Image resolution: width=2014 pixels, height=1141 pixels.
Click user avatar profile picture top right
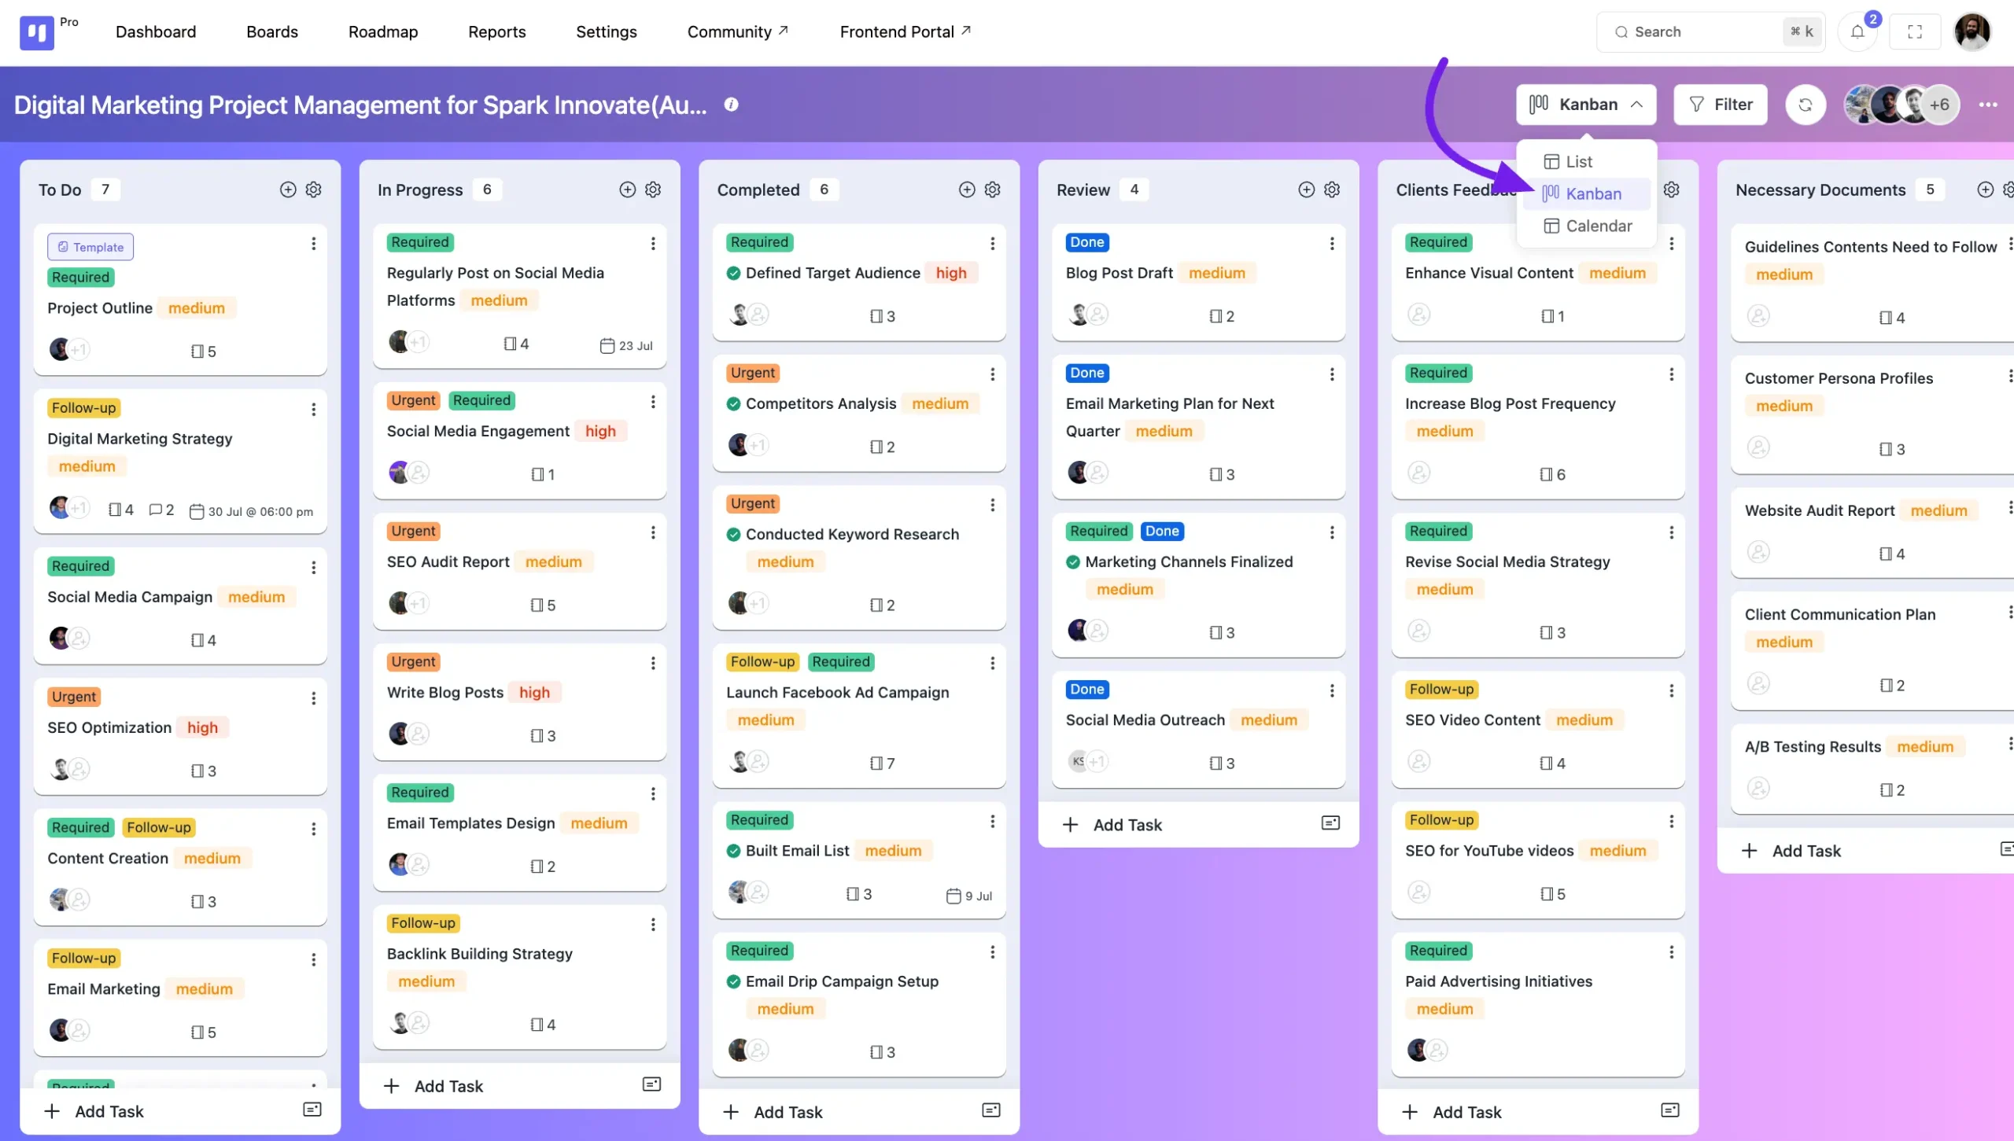click(1972, 31)
